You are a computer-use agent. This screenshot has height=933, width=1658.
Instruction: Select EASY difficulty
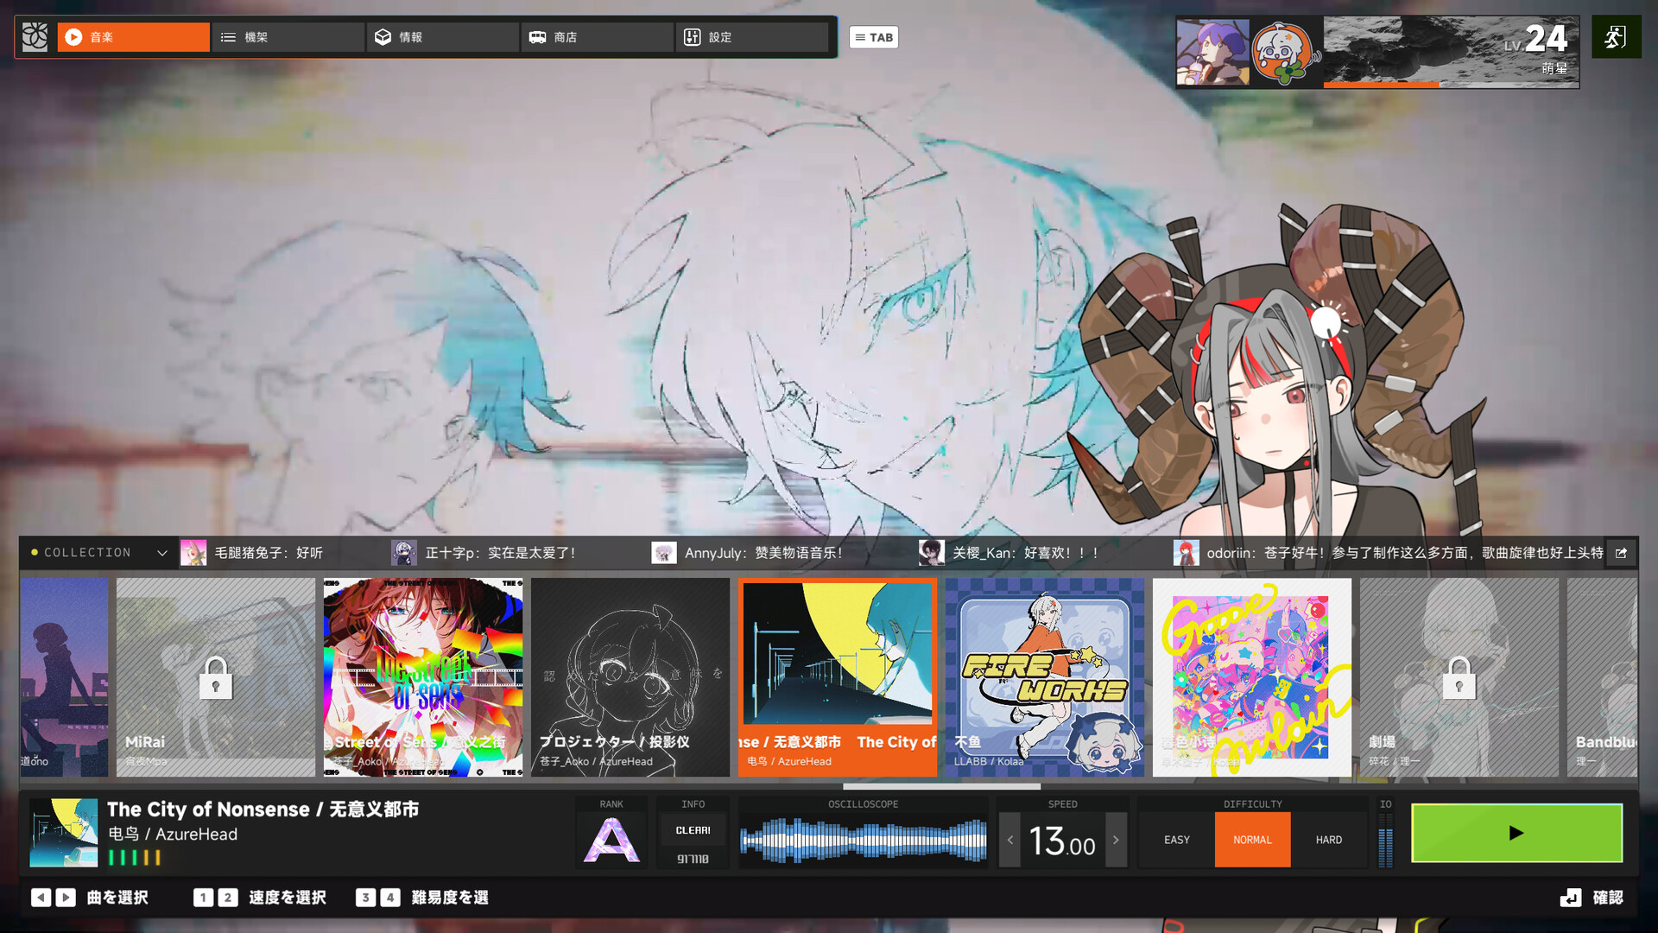point(1176,840)
